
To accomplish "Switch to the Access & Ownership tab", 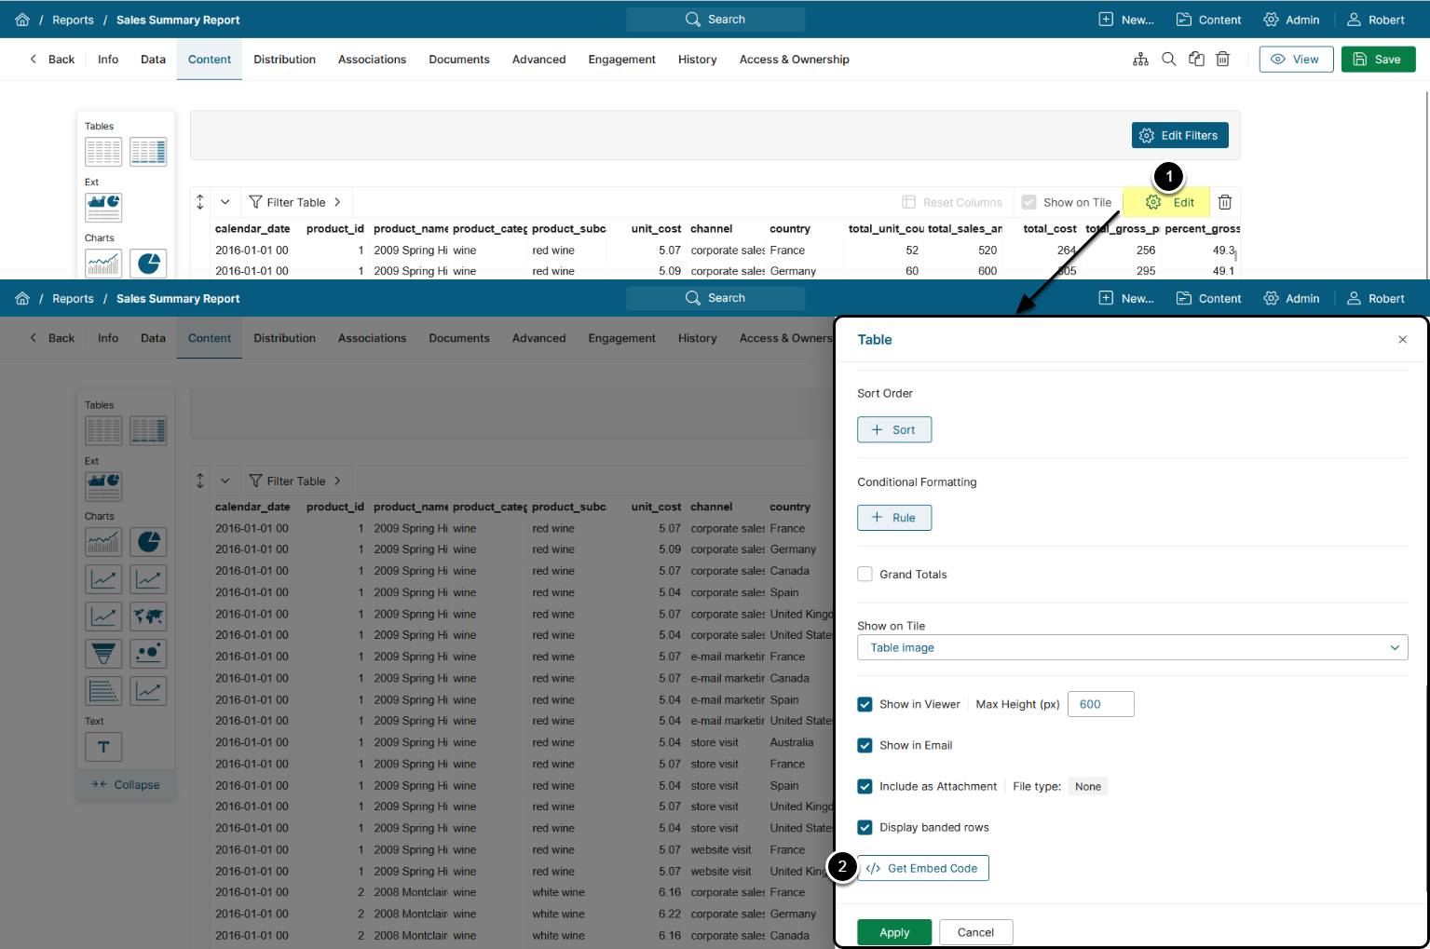I will click(x=794, y=60).
